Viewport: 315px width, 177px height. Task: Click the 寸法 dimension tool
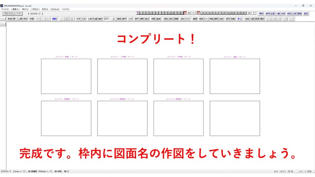(x=83, y=19)
